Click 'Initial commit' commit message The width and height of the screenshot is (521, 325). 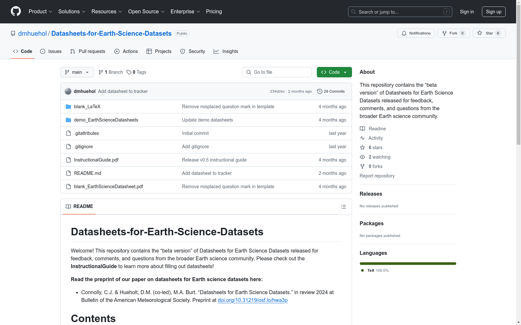click(x=195, y=133)
